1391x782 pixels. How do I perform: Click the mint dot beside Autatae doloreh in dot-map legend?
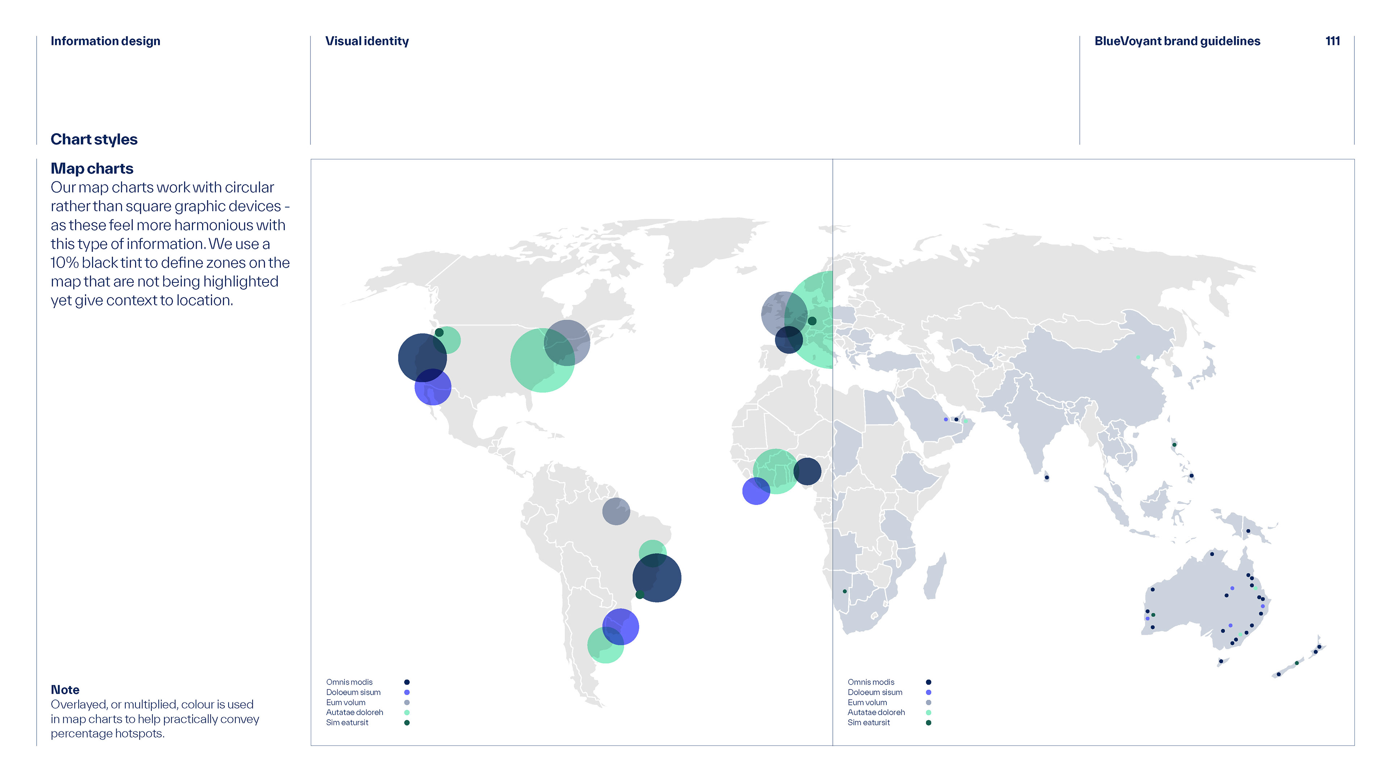click(x=928, y=712)
